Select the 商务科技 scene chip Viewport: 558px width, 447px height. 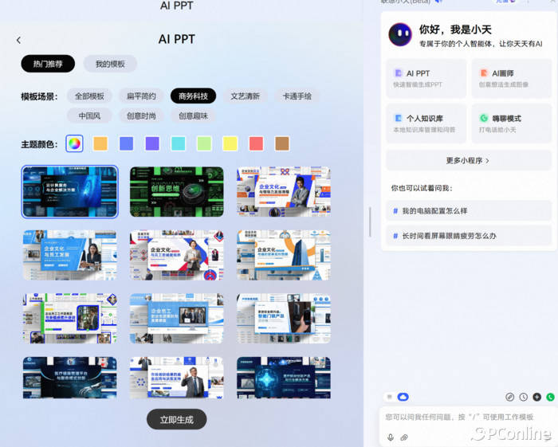coord(193,96)
